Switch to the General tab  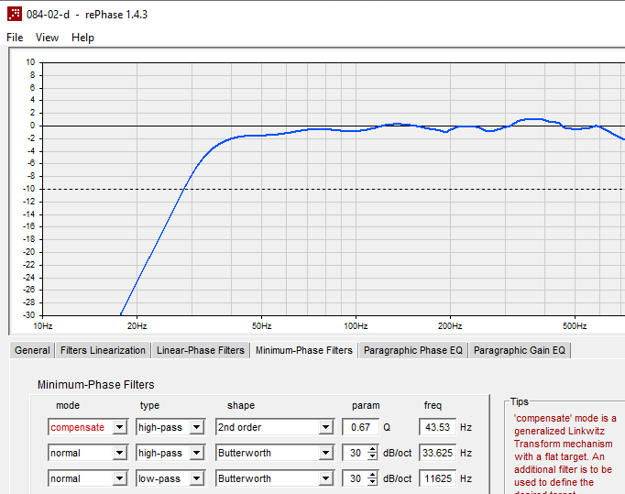pos(32,350)
